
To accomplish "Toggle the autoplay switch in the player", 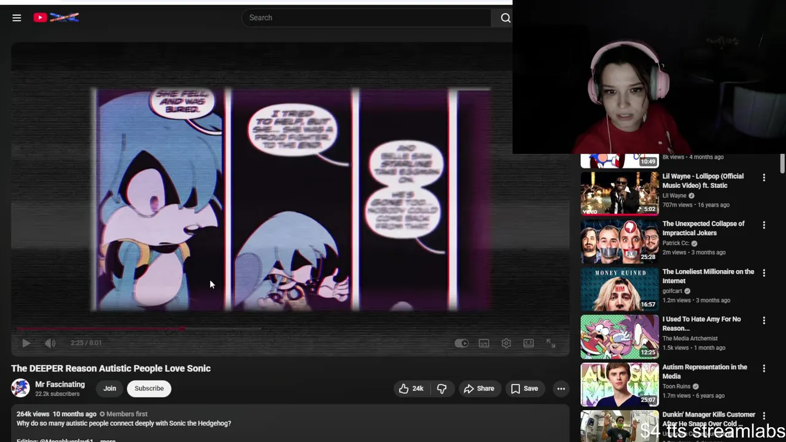I will (x=461, y=343).
